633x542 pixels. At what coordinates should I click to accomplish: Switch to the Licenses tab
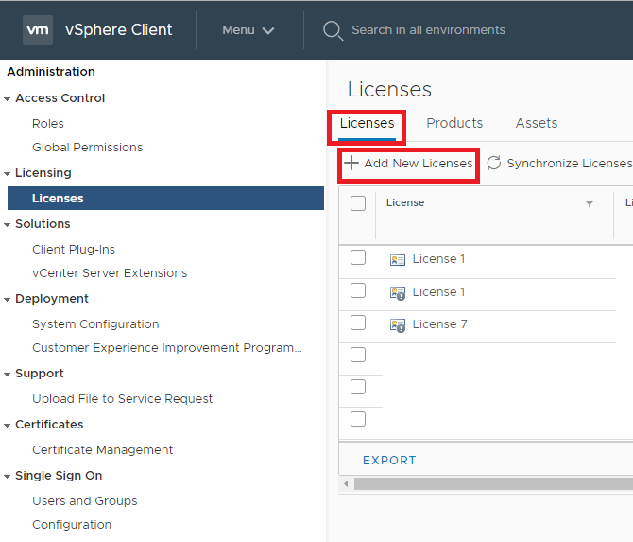367,123
